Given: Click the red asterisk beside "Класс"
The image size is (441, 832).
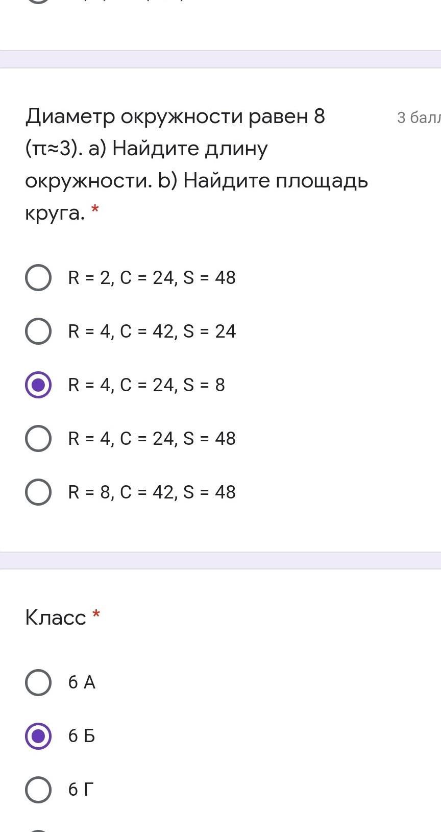Looking at the screenshot, I should tap(96, 614).
